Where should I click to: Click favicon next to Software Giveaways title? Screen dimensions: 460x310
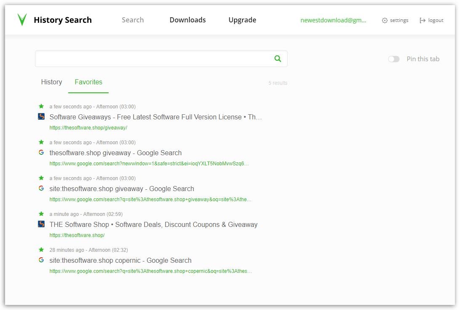pos(41,116)
